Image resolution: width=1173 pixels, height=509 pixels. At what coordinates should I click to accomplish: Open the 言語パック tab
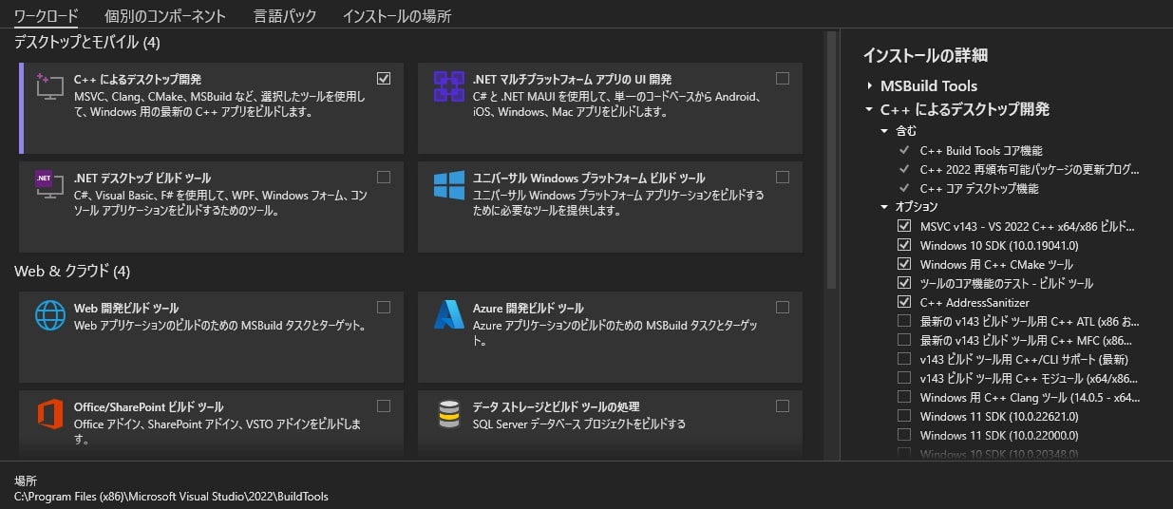click(x=285, y=16)
